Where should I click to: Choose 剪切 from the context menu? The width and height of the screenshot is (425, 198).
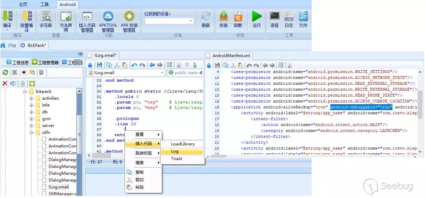[143, 180]
